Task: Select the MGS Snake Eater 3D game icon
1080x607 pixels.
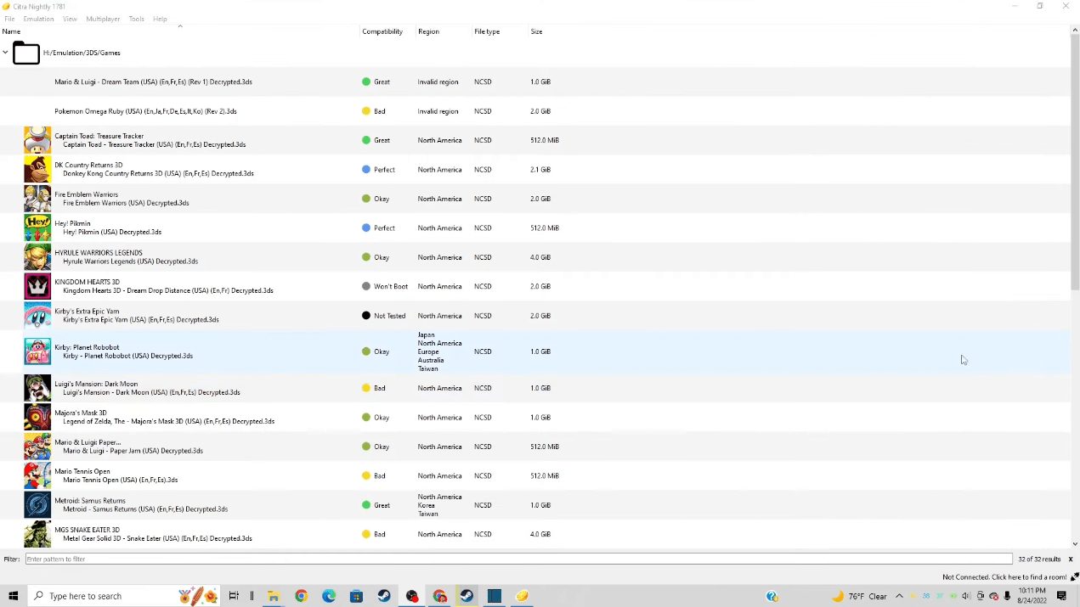Action: click(x=37, y=534)
